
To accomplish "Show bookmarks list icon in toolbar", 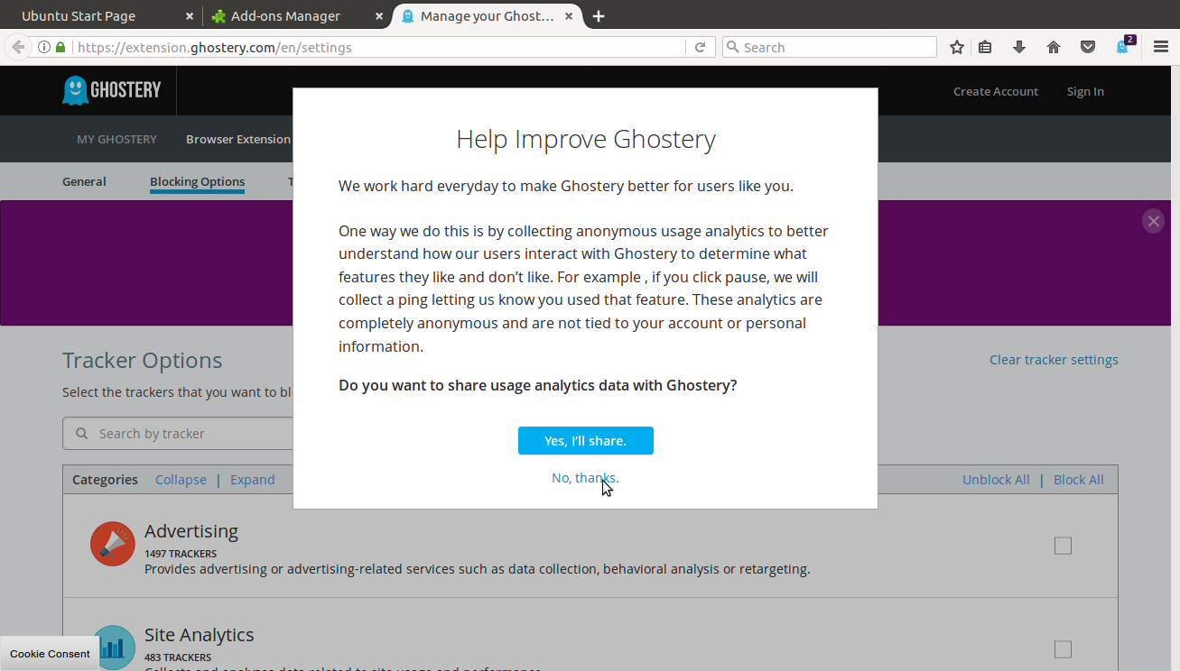I will (x=985, y=47).
